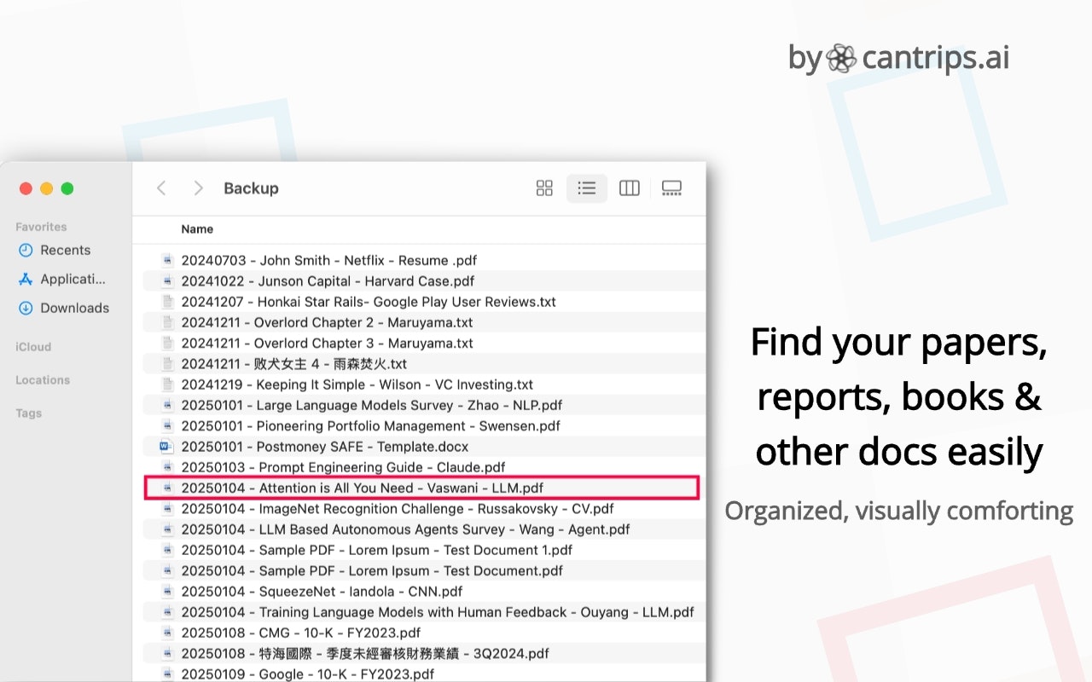
Task: Click file icon of Keeping It Simple txt
Action: tap(167, 384)
